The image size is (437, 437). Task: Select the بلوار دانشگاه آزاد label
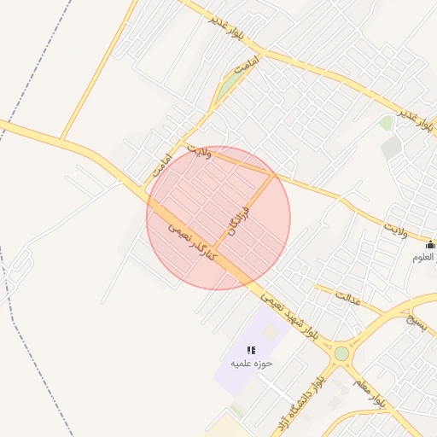pos(301,403)
